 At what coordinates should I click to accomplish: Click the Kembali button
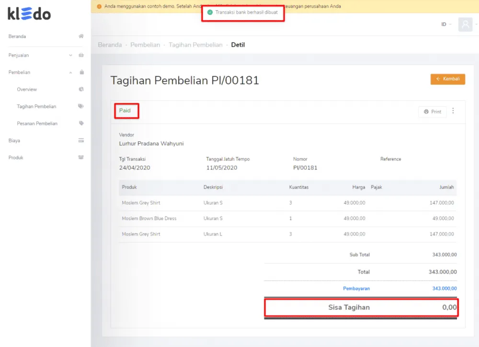click(x=447, y=79)
